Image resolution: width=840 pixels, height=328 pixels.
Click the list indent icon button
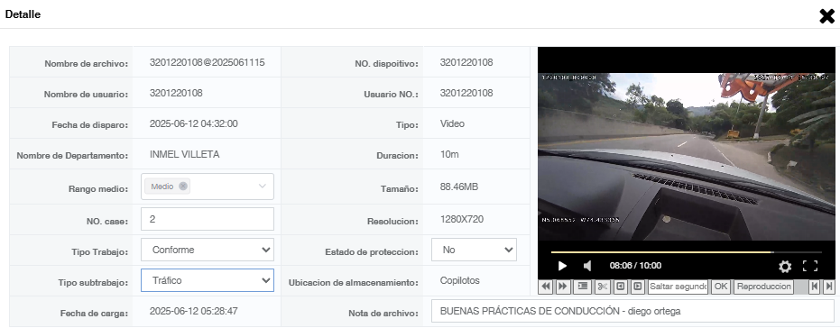pyautogui.click(x=582, y=287)
